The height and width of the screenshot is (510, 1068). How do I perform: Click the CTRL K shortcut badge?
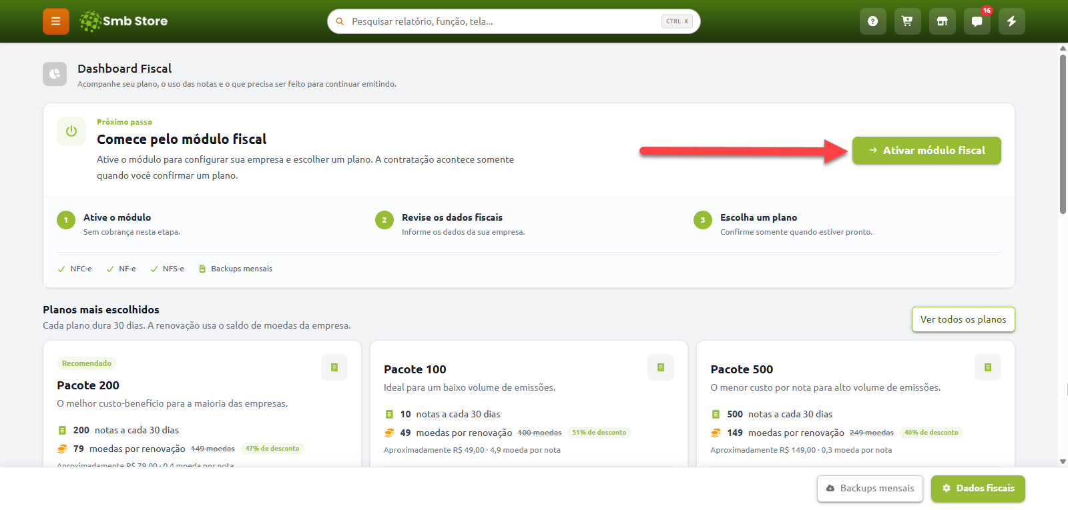677,21
